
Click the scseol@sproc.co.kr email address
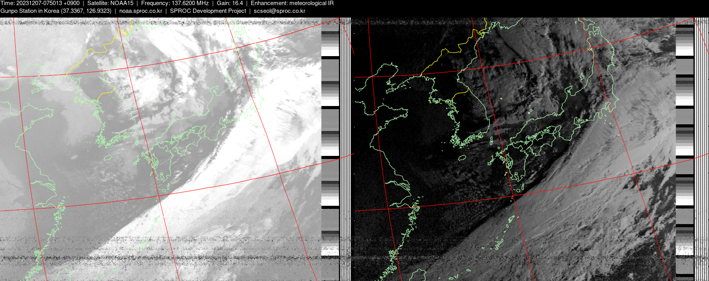(279, 11)
